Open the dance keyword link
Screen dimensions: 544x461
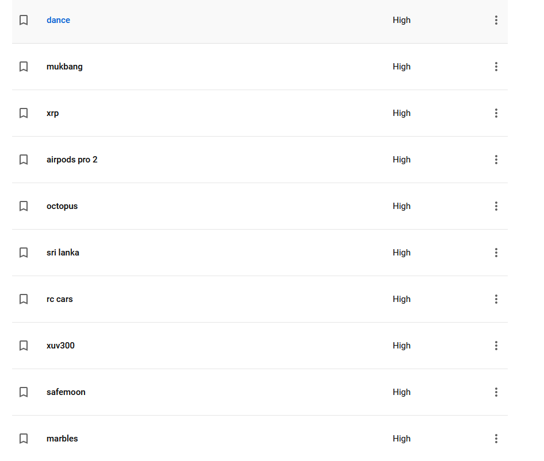coord(58,20)
